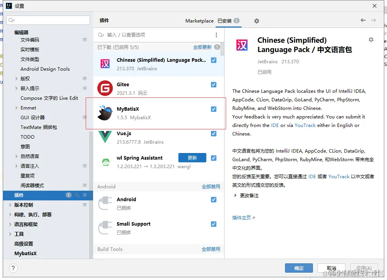The image size is (387, 280).
Task: Click the 取消 button
Action: pyautogui.click(x=331, y=268)
